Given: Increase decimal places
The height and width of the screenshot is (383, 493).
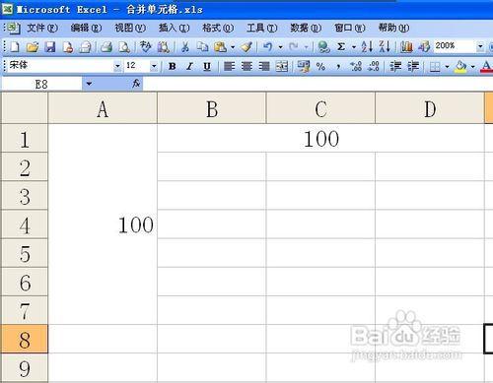Looking at the screenshot, I should pos(356,66).
